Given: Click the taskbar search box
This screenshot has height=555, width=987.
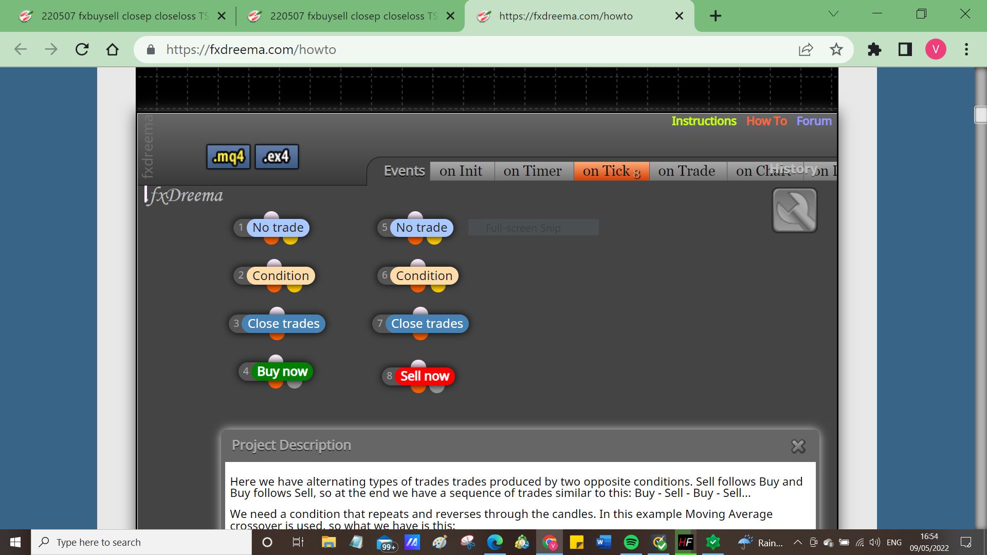Looking at the screenshot, I should (141, 542).
